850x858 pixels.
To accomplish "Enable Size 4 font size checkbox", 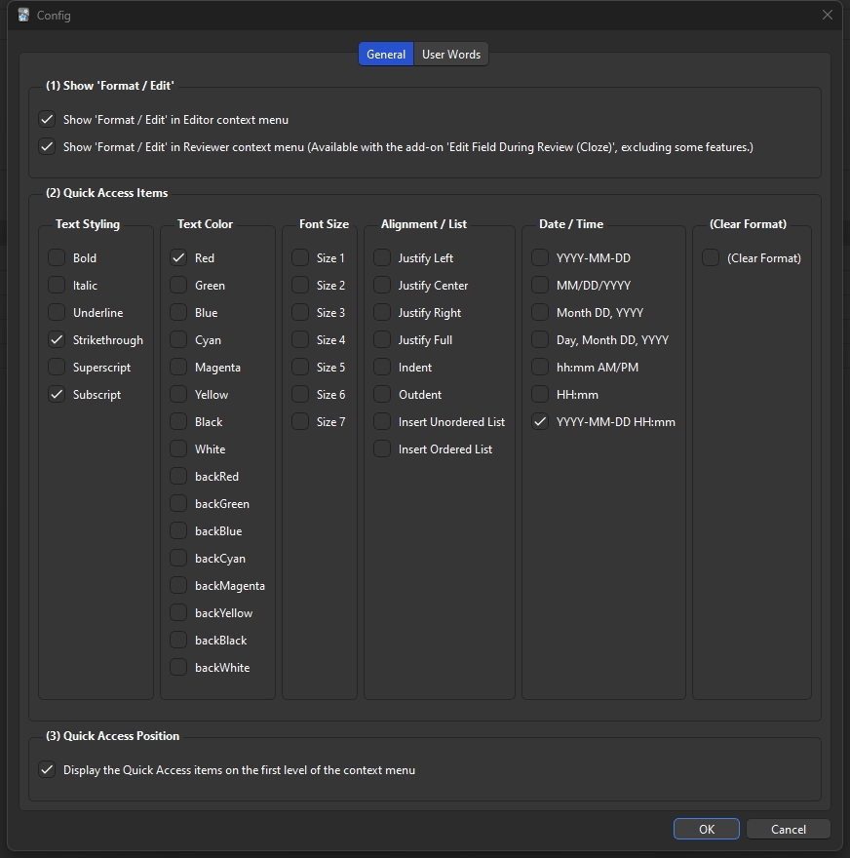I will point(301,340).
